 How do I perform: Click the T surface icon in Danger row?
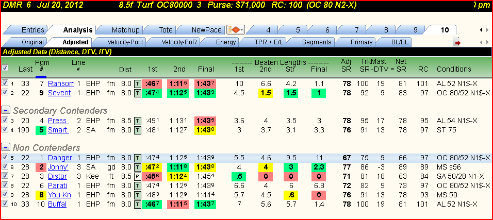pyautogui.click(x=138, y=158)
